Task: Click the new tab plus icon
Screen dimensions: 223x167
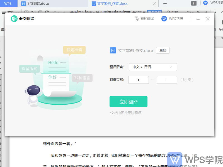Action: click(x=165, y=3)
